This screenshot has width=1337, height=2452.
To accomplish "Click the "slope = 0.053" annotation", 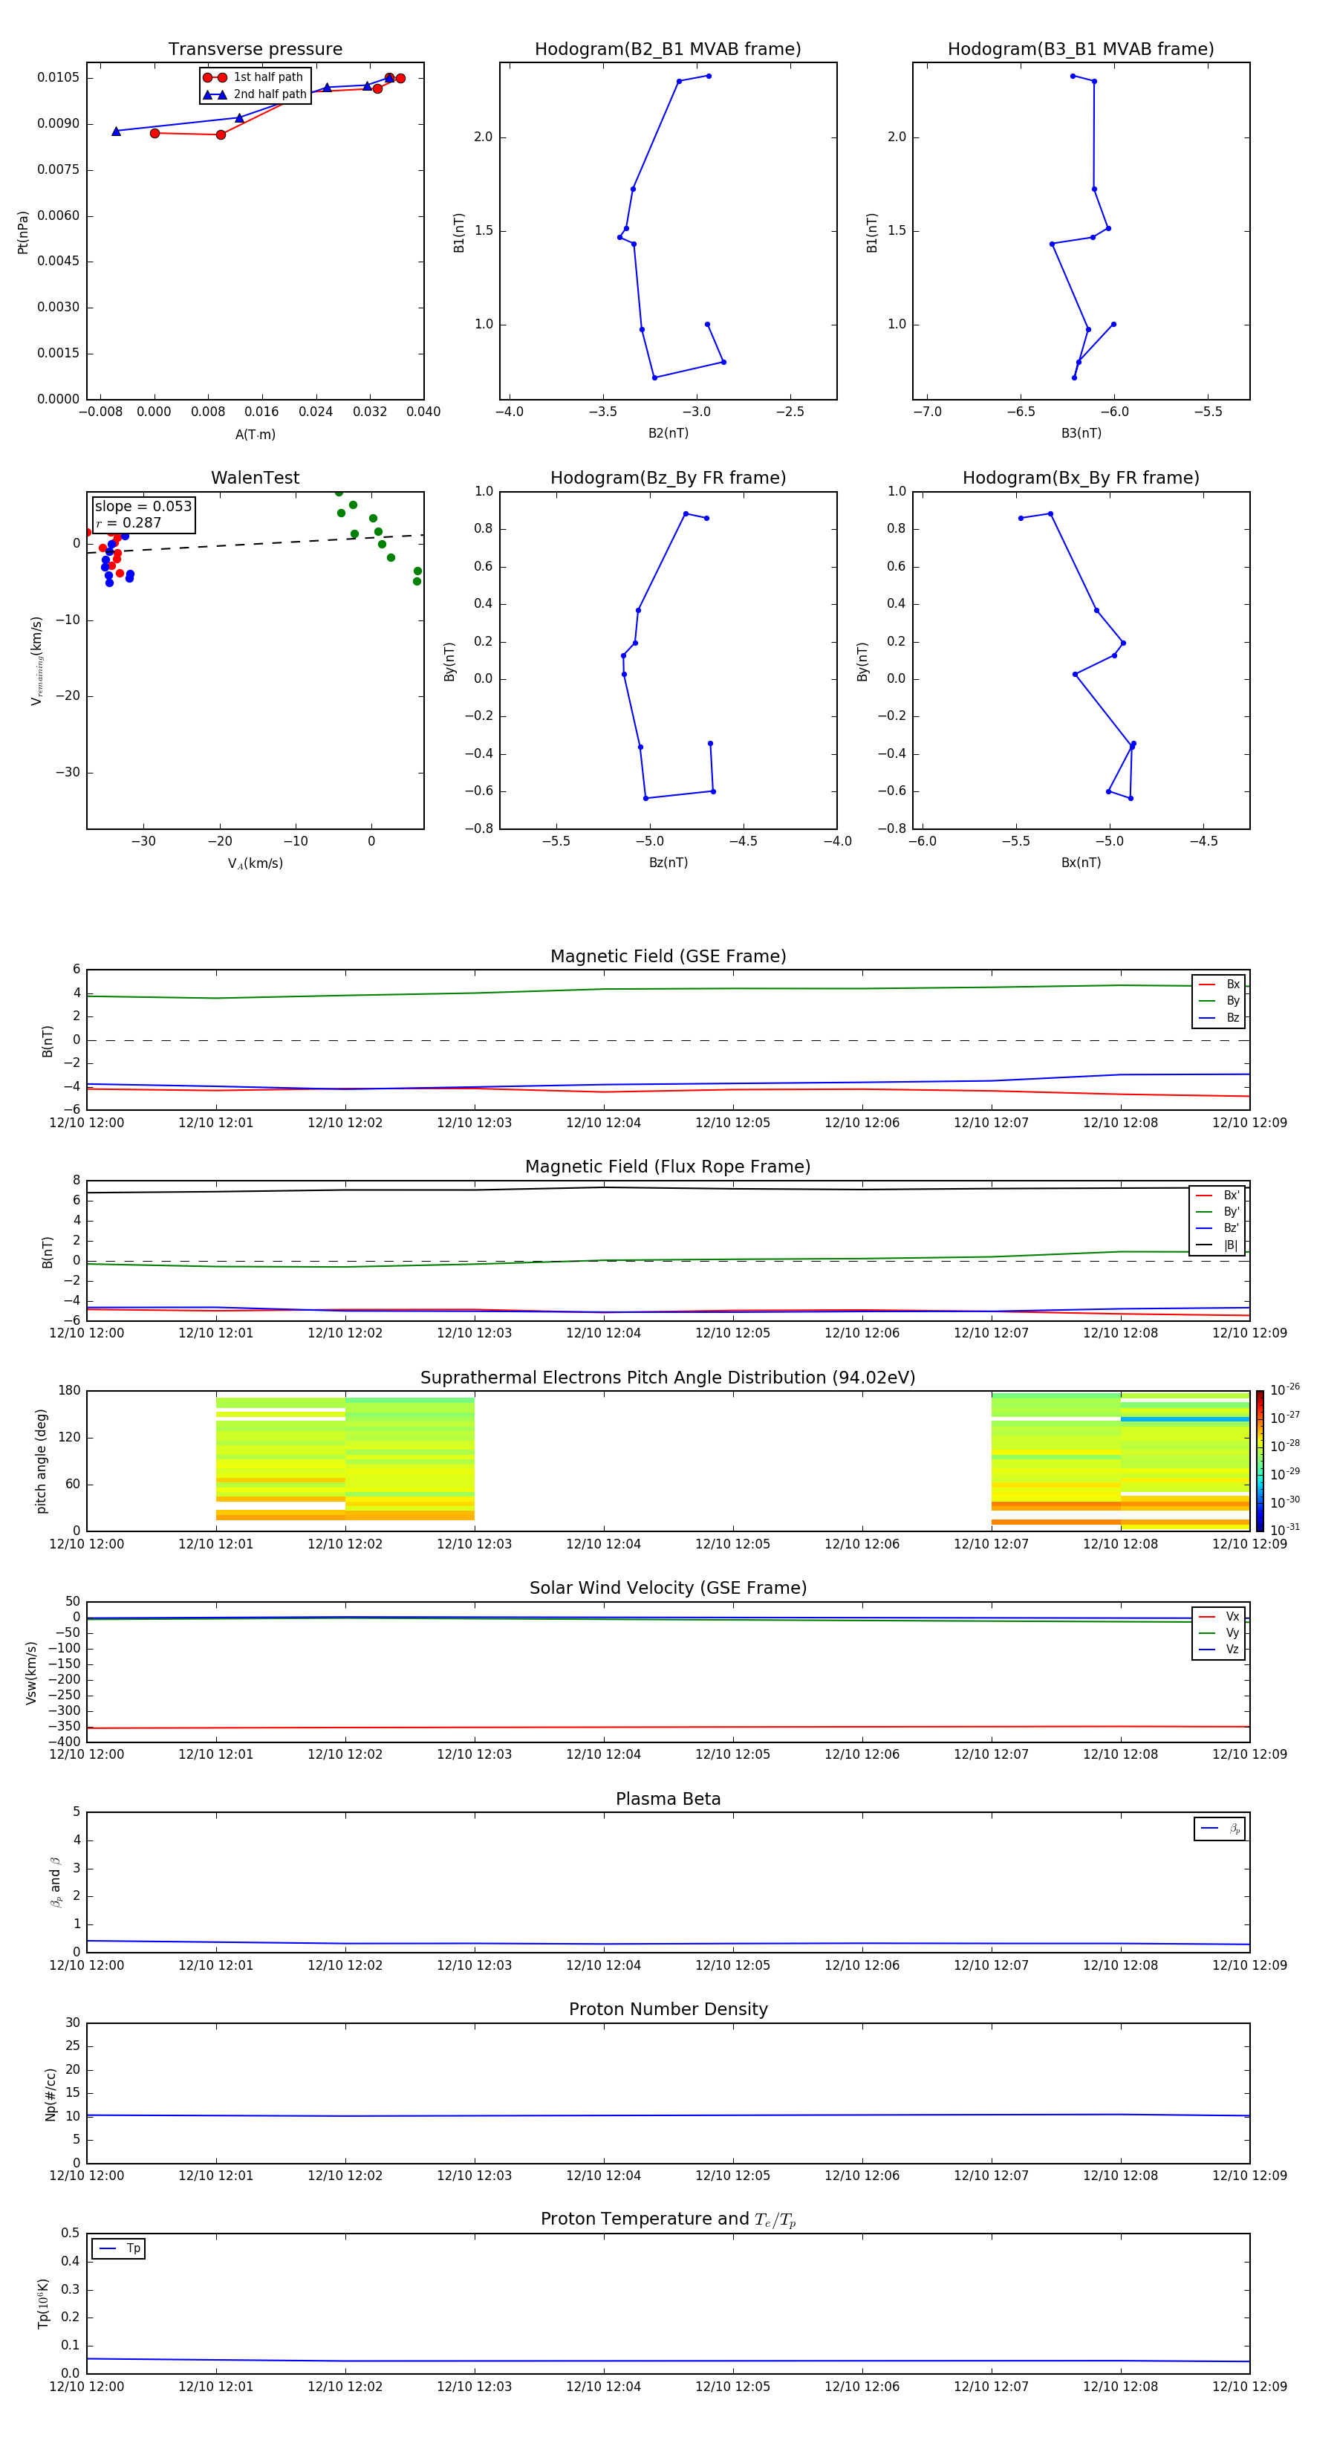I will (x=143, y=507).
